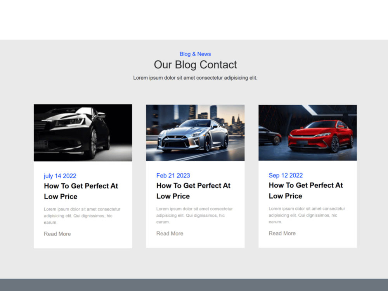
Task: Open the post title under july 14 2022
Action: [x=81, y=191]
